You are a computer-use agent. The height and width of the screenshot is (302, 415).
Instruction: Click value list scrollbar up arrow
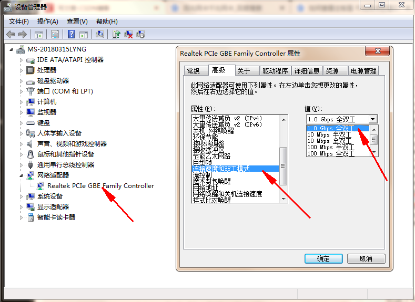tap(374, 130)
